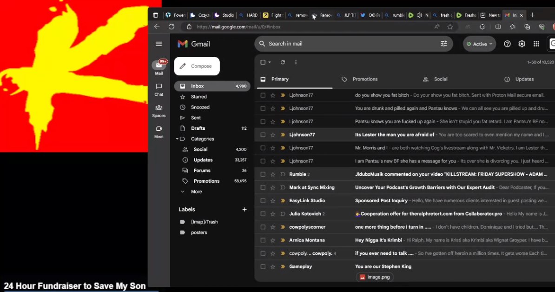Open Gmail support help icon
The height and width of the screenshot is (292, 555).
click(507, 44)
